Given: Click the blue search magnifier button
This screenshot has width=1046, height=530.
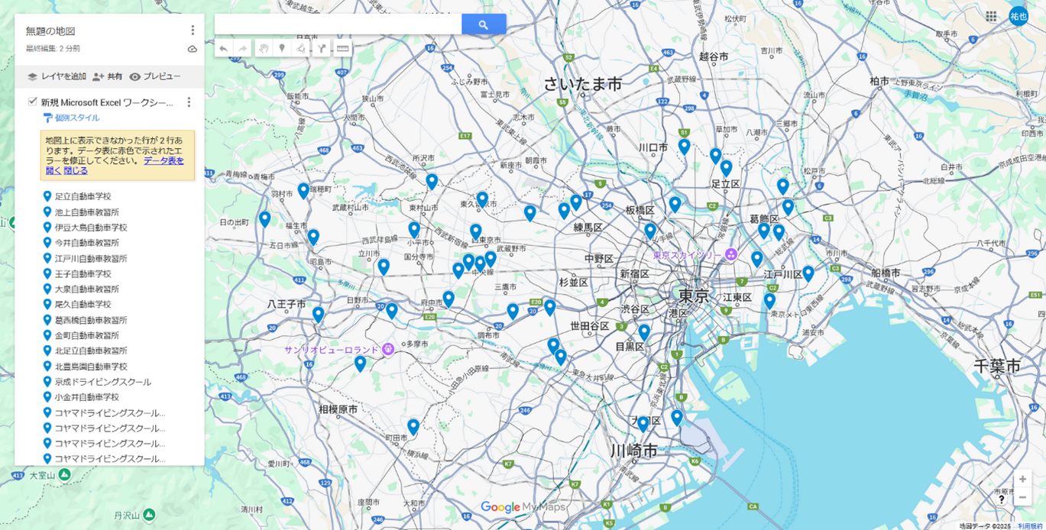Looking at the screenshot, I should point(484,24).
